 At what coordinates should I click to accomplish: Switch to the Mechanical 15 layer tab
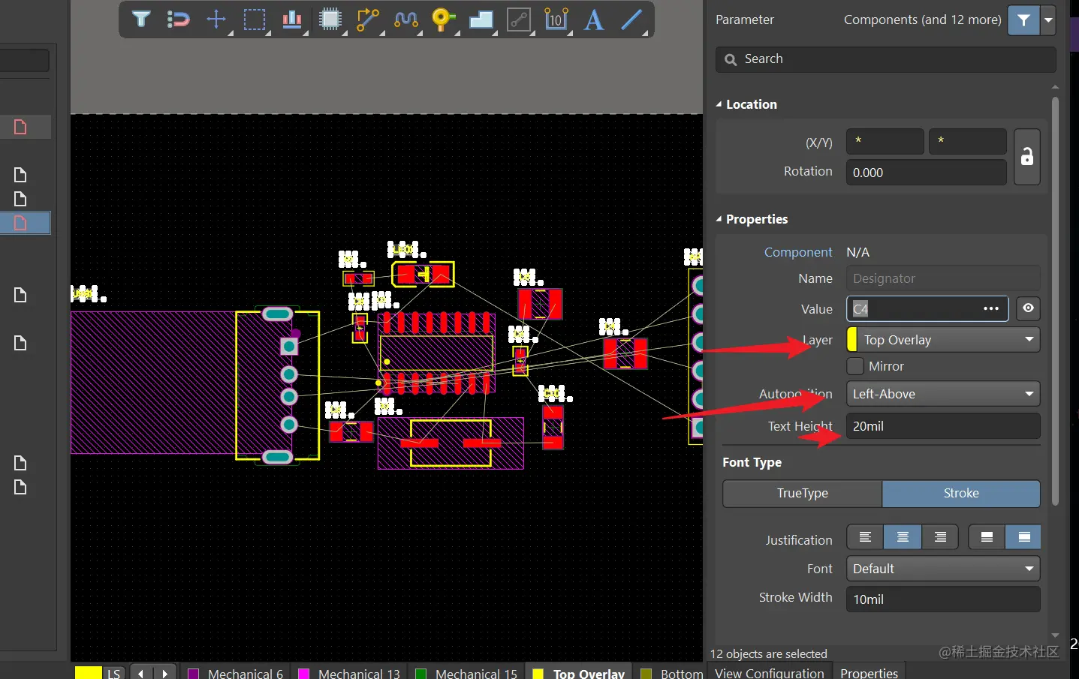click(x=467, y=673)
